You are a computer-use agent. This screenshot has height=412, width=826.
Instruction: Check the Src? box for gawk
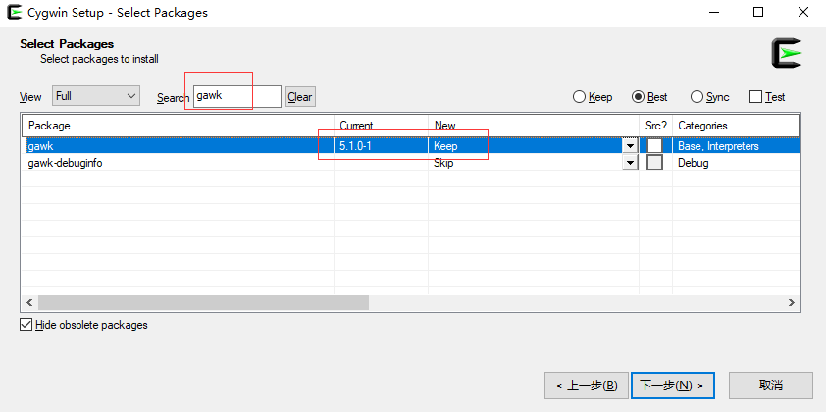[654, 145]
